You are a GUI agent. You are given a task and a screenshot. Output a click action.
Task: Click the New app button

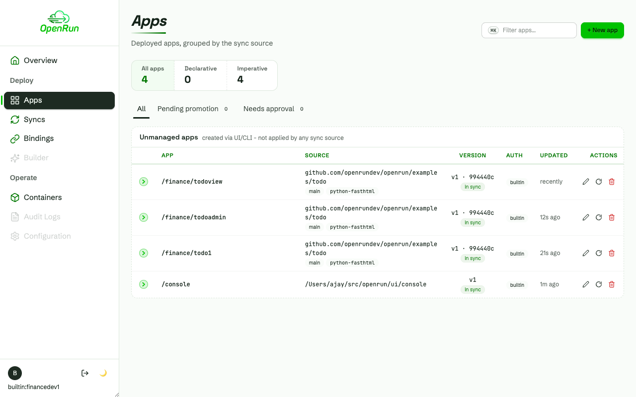tap(602, 30)
